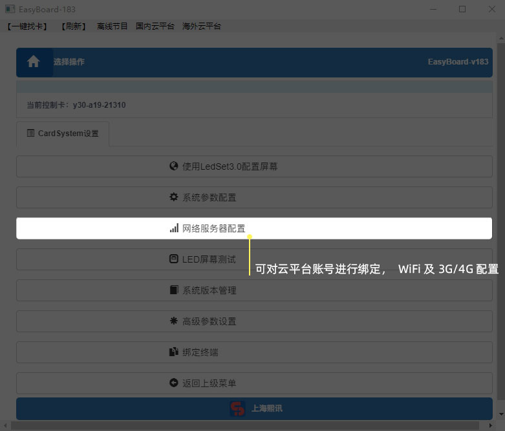
Task: Close the EasyBoard-183 window
Action: [492, 9]
